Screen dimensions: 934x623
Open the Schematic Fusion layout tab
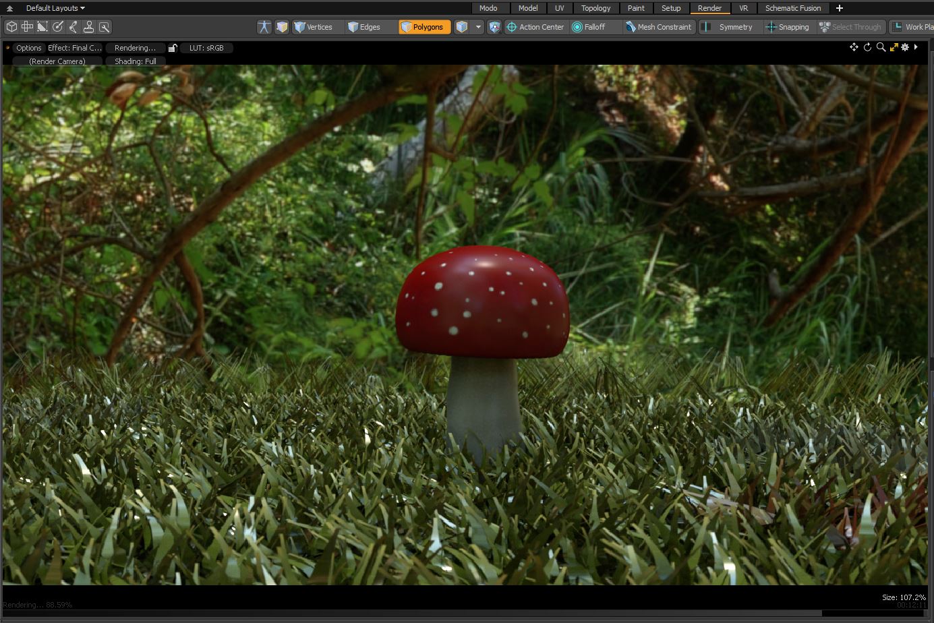(793, 8)
